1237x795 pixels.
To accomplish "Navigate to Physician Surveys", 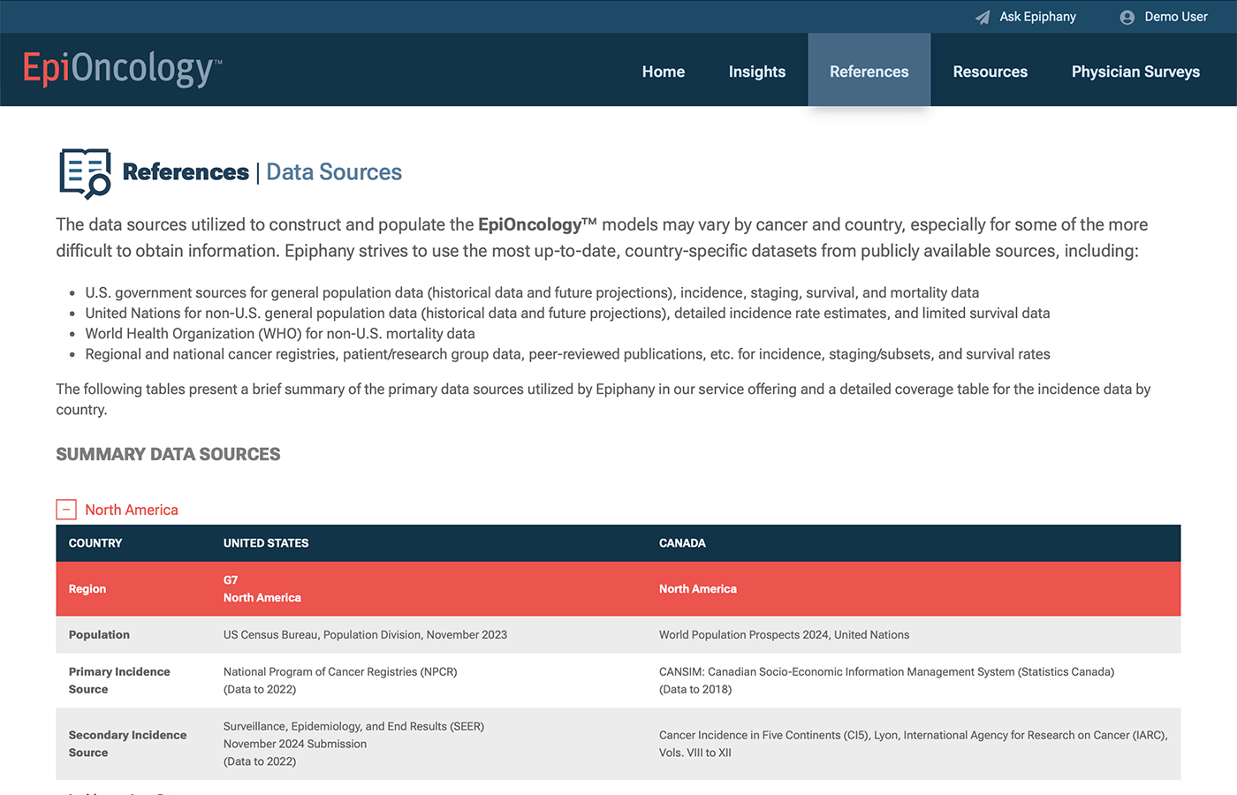I will 1135,72.
